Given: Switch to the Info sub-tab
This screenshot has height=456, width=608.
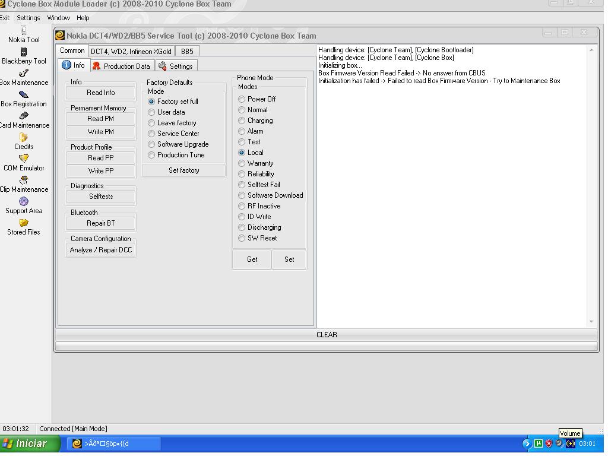Looking at the screenshot, I should [74, 65].
